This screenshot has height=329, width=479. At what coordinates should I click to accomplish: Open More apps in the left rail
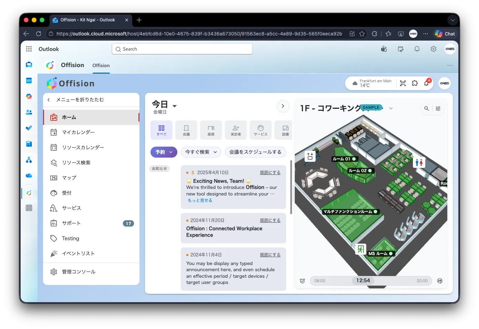(x=29, y=208)
